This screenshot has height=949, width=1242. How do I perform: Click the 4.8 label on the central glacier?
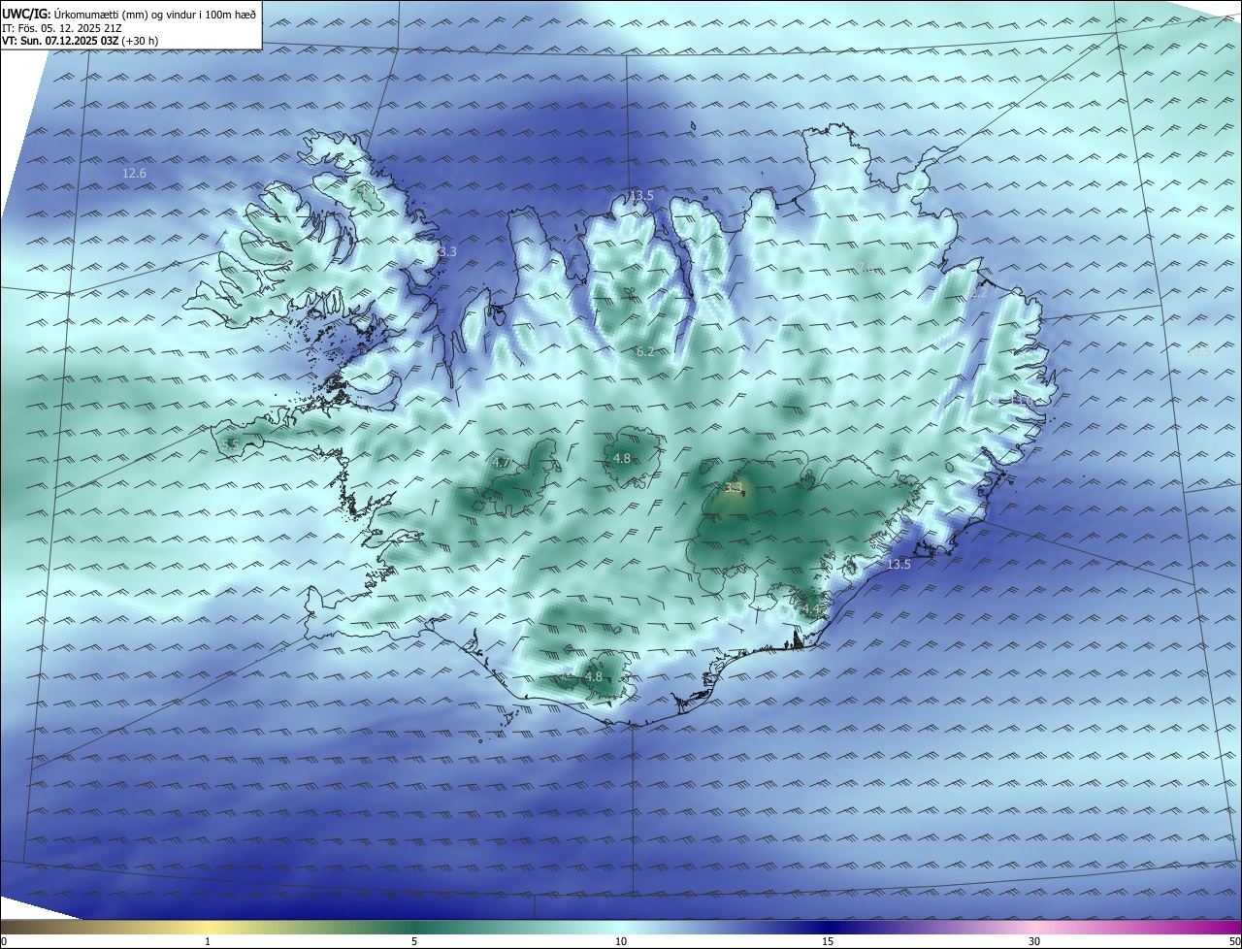622,459
